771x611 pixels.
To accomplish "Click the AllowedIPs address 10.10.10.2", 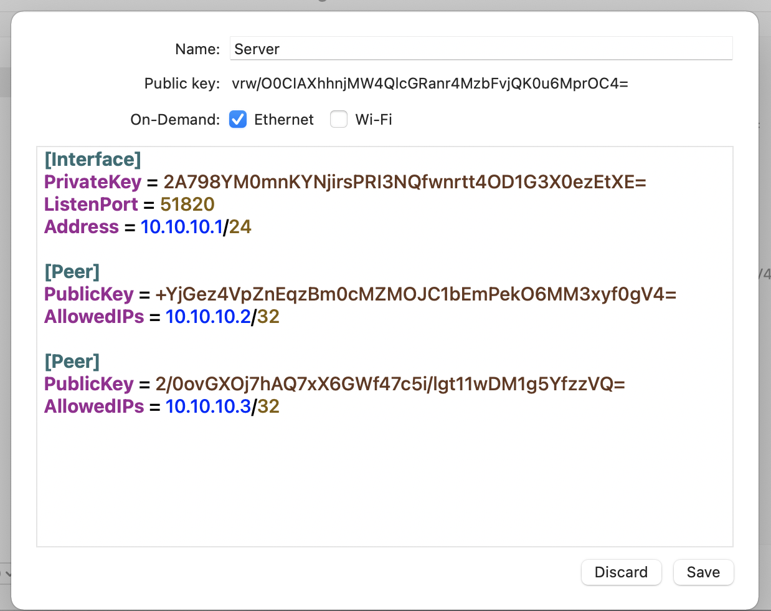I will (x=207, y=317).
